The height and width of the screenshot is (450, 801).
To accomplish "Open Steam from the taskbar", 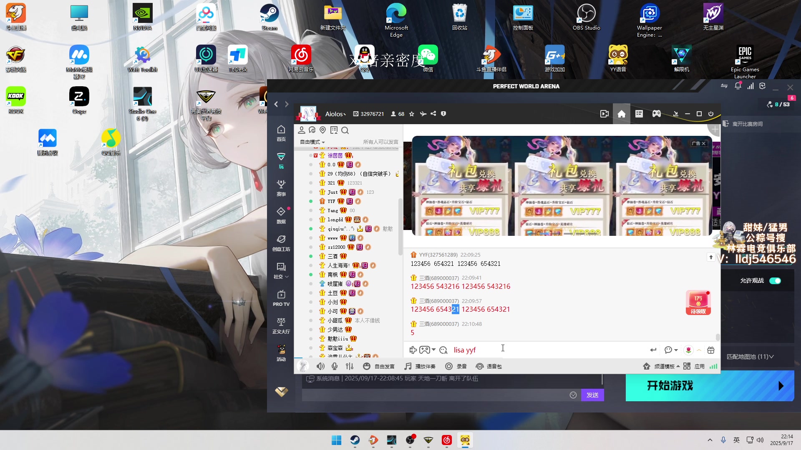I will click(355, 440).
